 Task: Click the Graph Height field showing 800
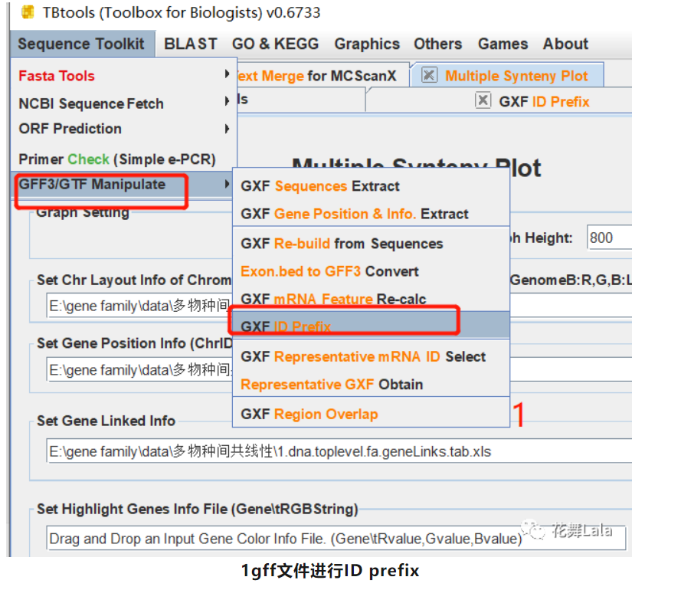(x=609, y=238)
